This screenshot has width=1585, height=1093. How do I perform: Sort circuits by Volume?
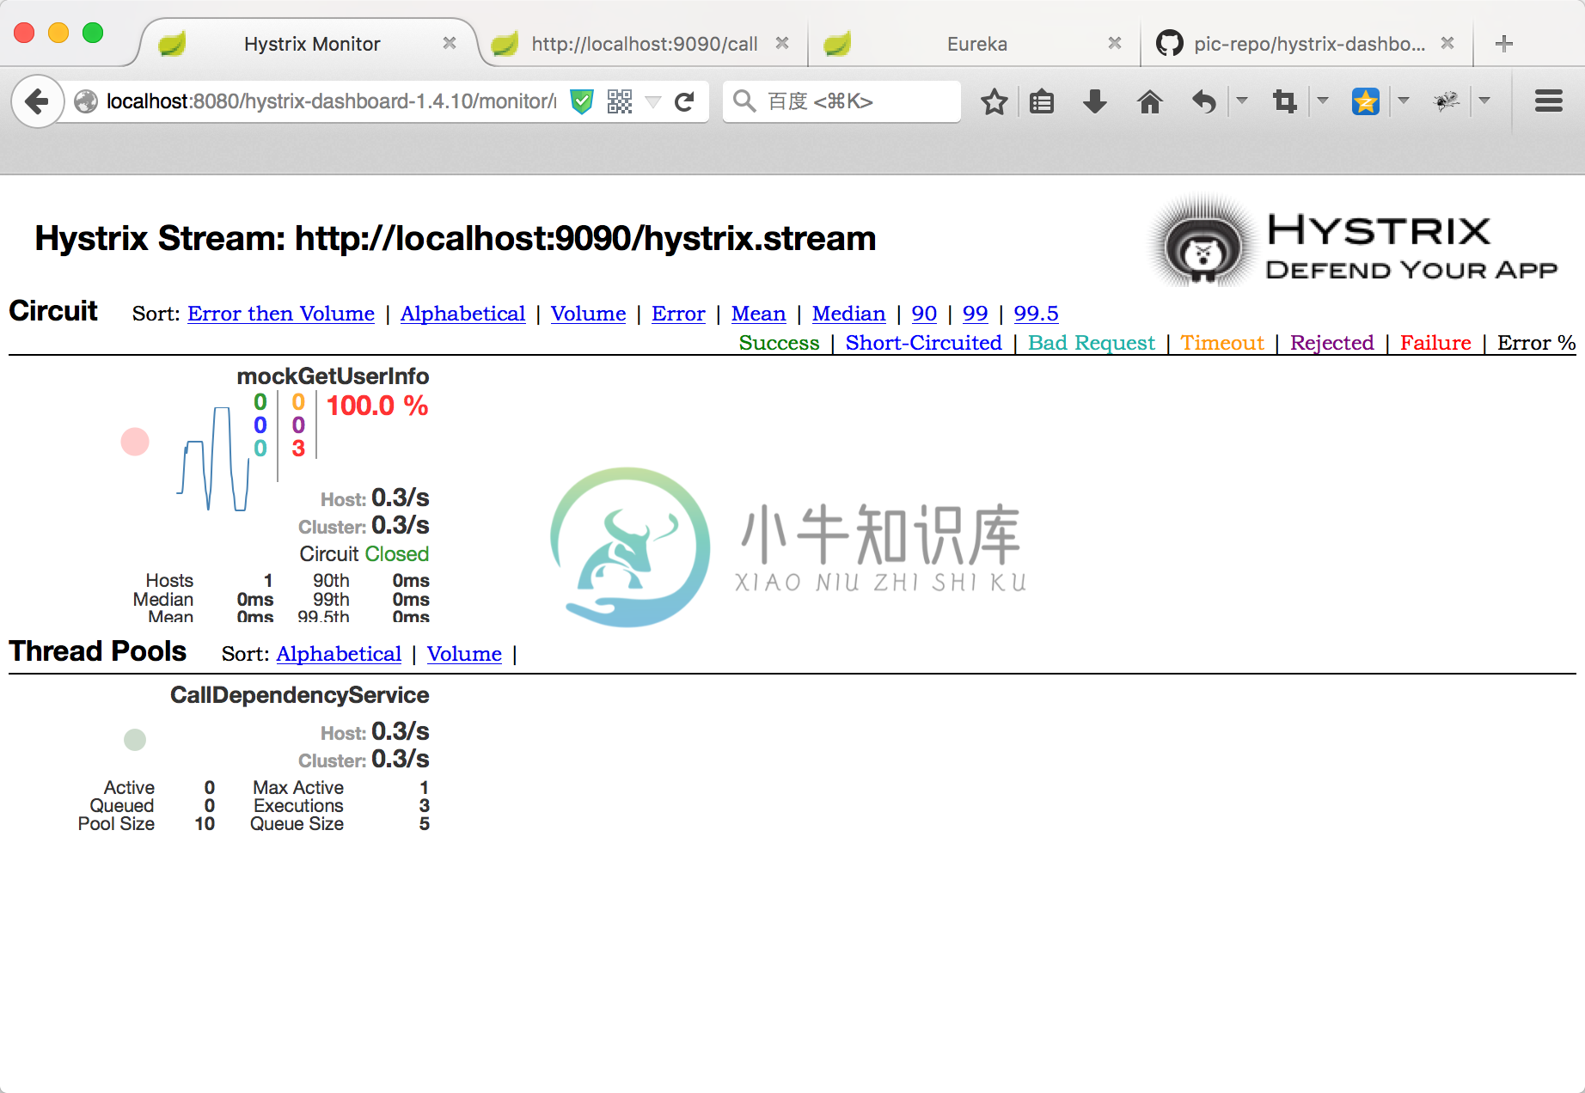pyautogui.click(x=588, y=314)
